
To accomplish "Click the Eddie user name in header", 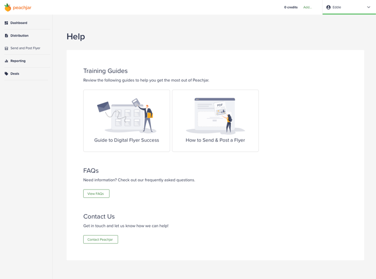I will coord(337,8).
